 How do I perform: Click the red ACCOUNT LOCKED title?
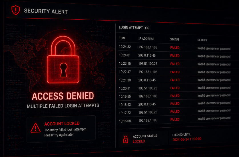point(62,124)
